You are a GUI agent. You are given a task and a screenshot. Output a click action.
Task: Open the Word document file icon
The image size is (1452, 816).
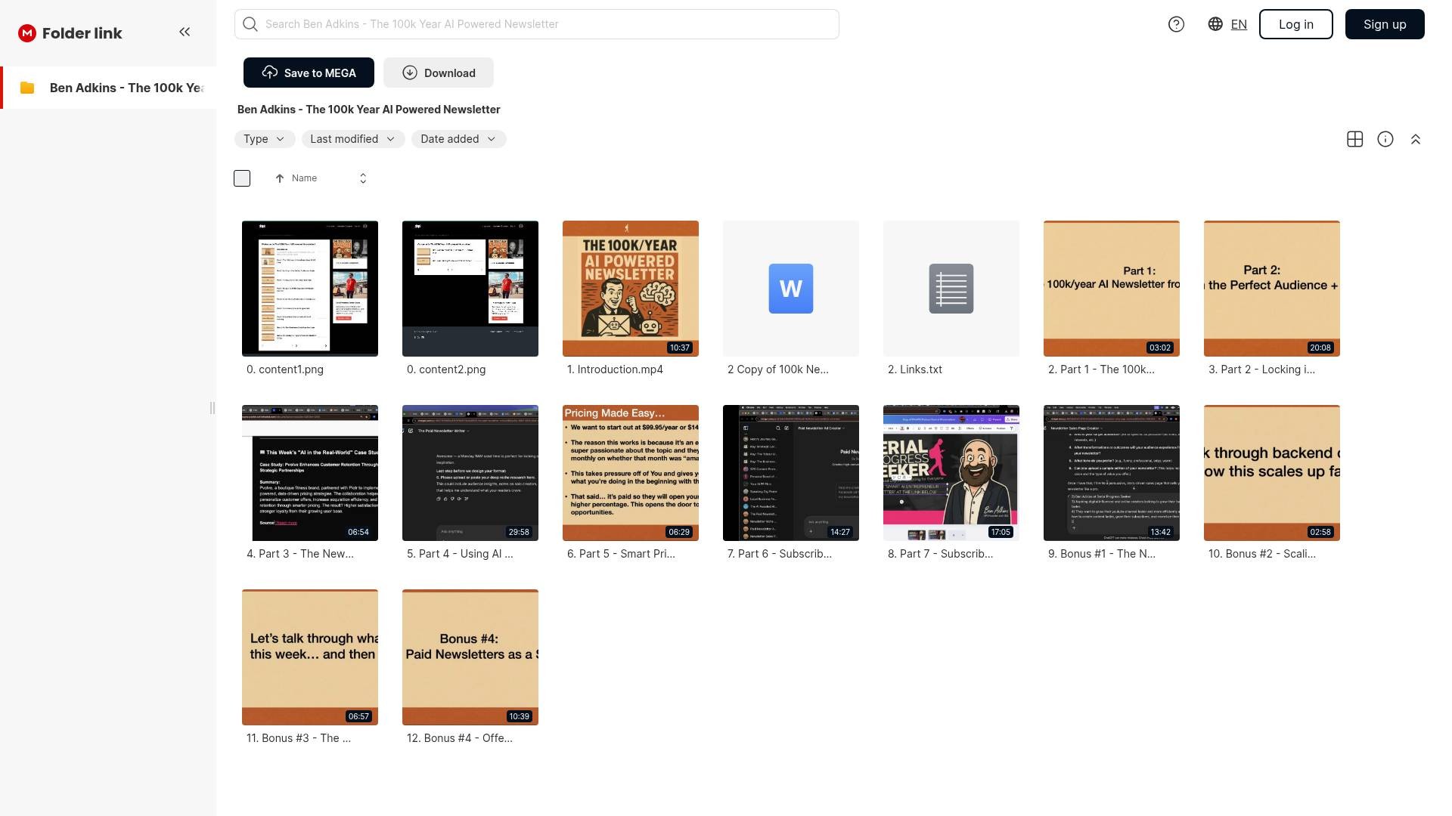pyautogui.click(x=790, y=289)
